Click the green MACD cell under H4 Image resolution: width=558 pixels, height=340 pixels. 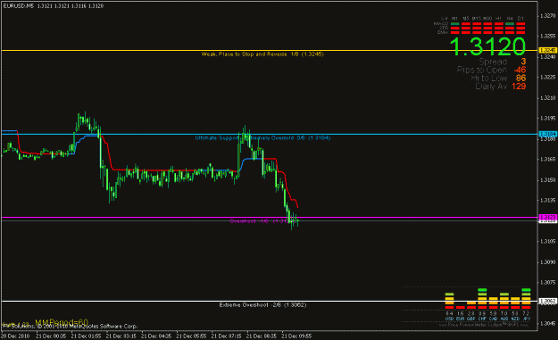click(x=510, y=24)
